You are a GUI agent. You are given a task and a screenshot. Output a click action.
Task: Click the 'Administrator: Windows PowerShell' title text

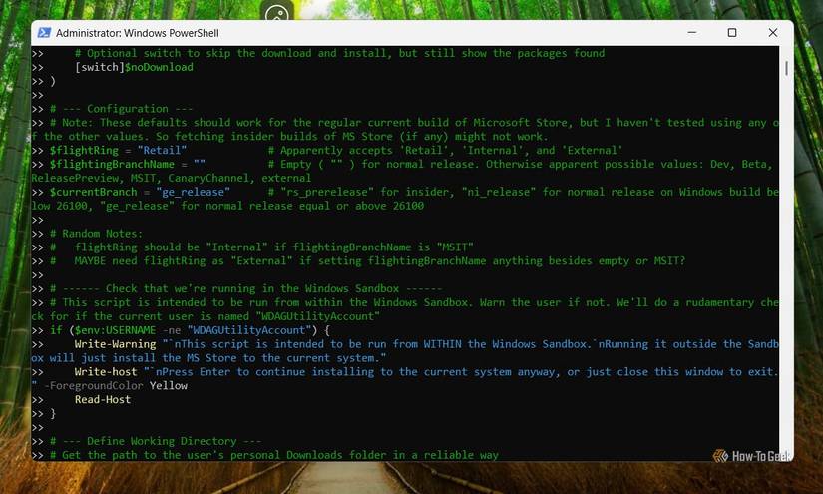click(x=138, y=33)
